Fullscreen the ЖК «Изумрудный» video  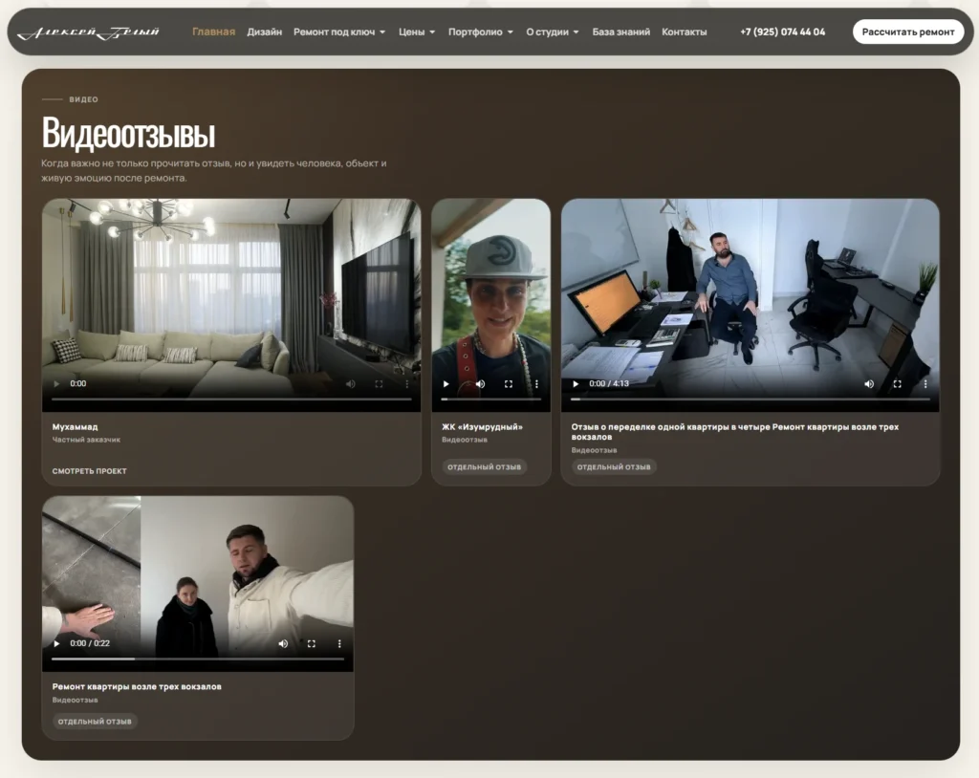509,384
